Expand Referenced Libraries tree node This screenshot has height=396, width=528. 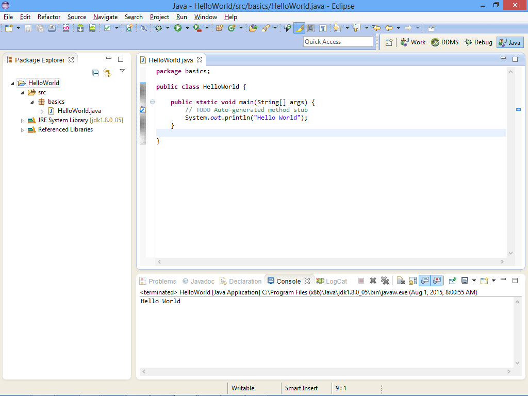(22, 130)
